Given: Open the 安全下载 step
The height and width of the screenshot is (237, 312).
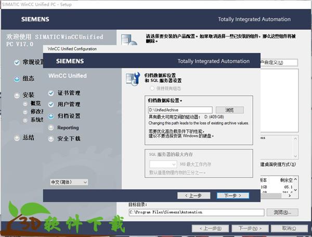Looking at the screenshot, I should 69,139.
